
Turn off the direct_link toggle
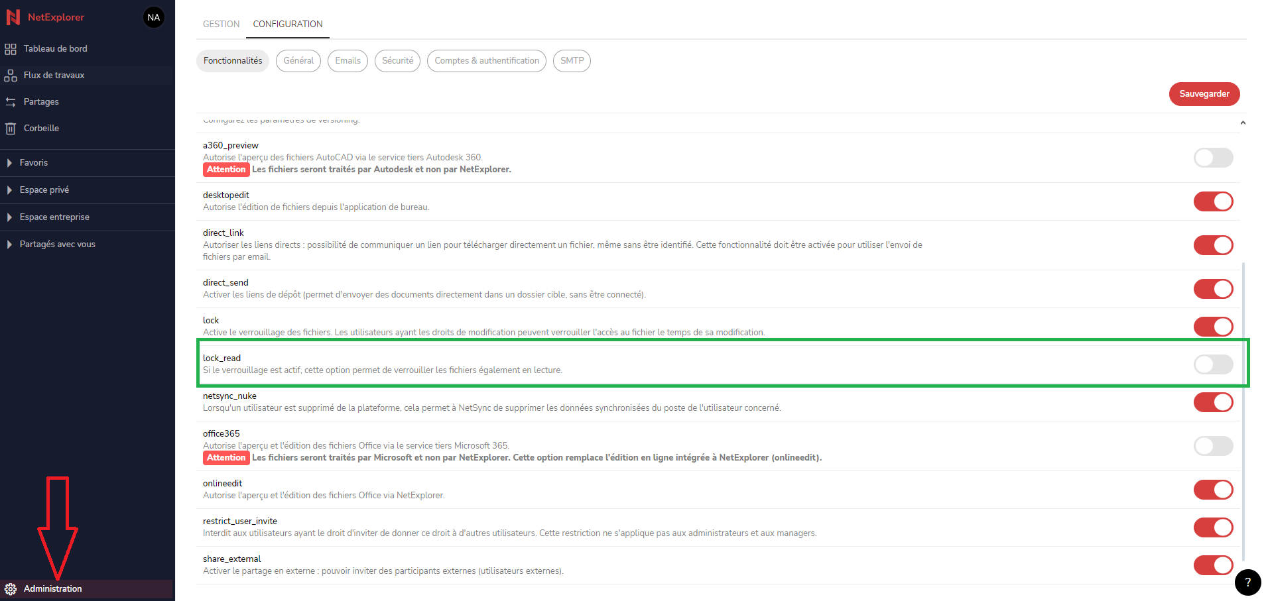(1213, 245)
